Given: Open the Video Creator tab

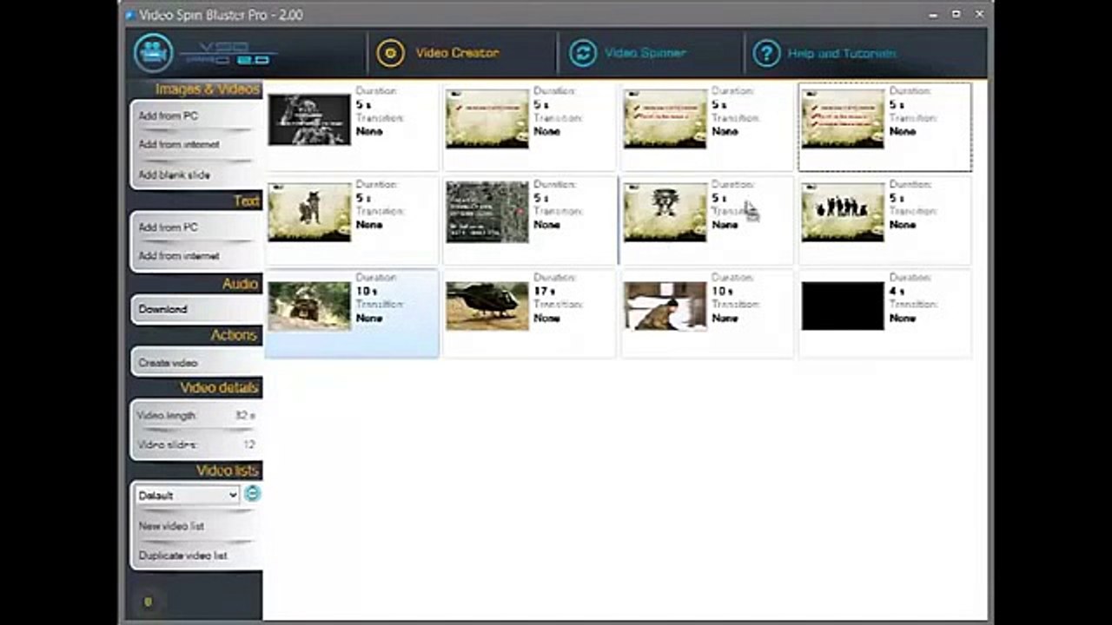Looking at the screenshot, I should (x=457, y=53).
